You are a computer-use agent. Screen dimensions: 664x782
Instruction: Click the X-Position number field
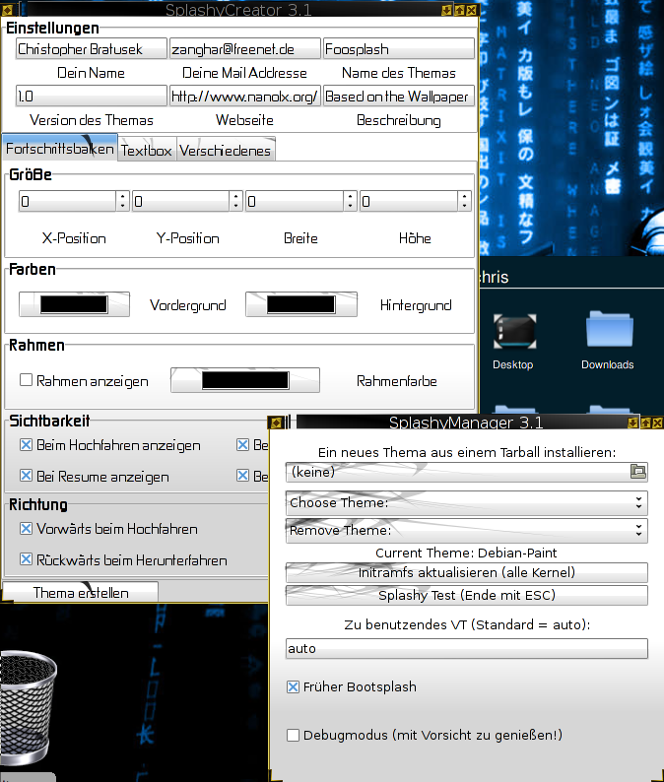tap(68, 201)
